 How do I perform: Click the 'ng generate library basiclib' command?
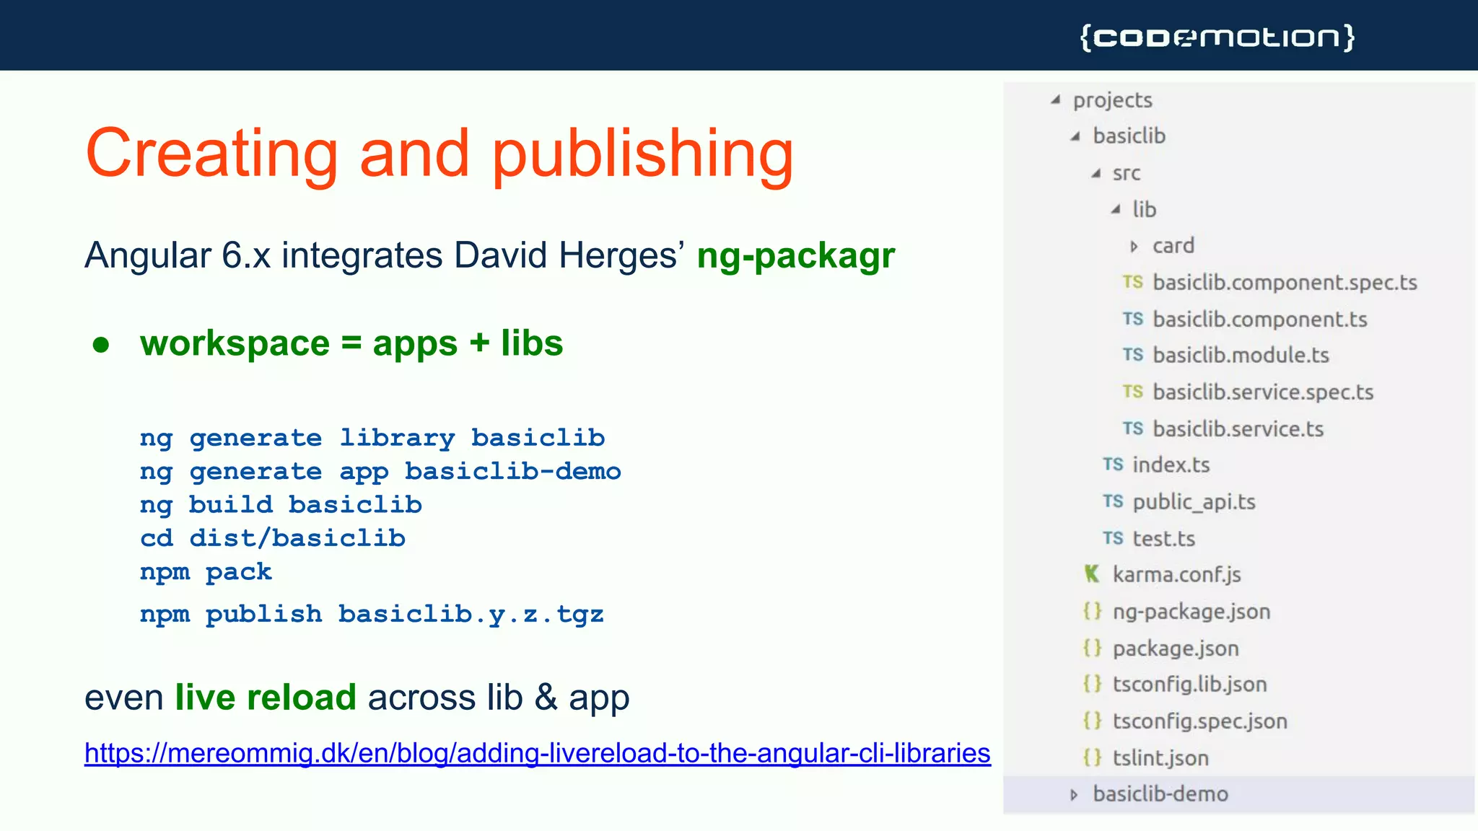(x=372, y=438)
